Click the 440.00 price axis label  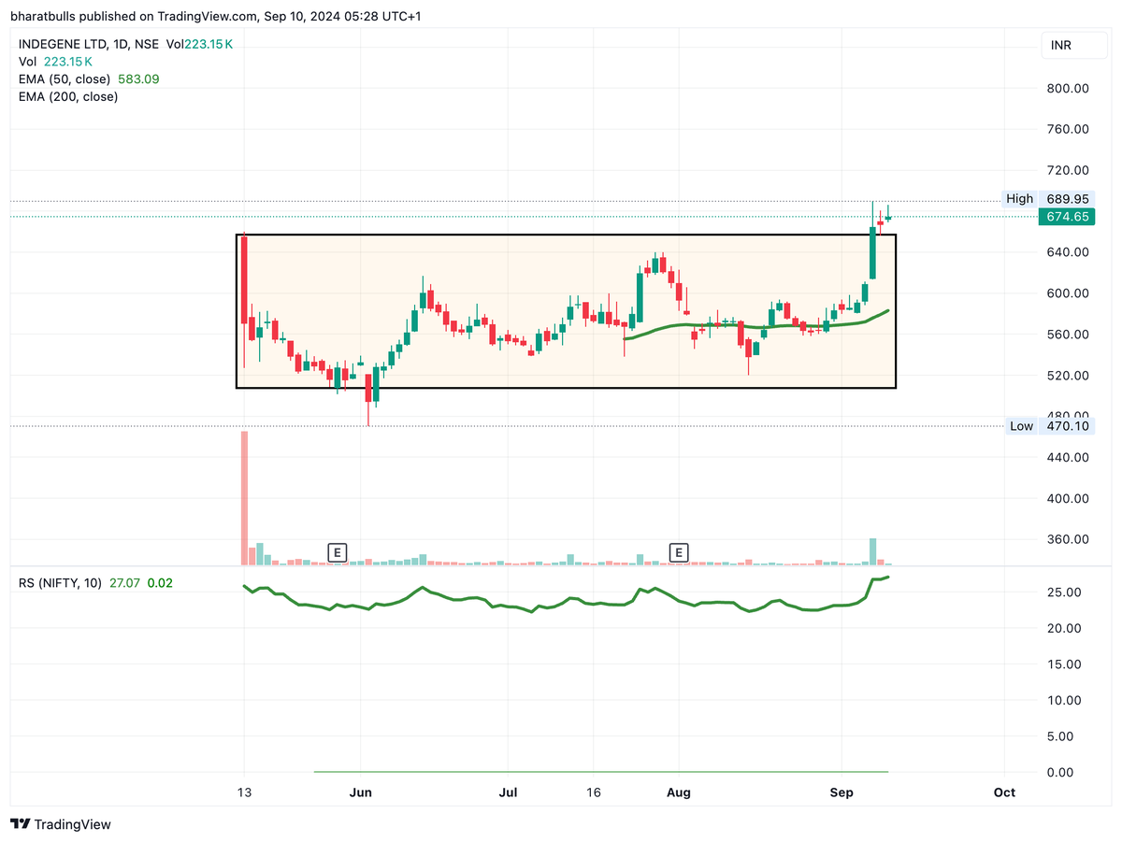(x=1069, y=458)
